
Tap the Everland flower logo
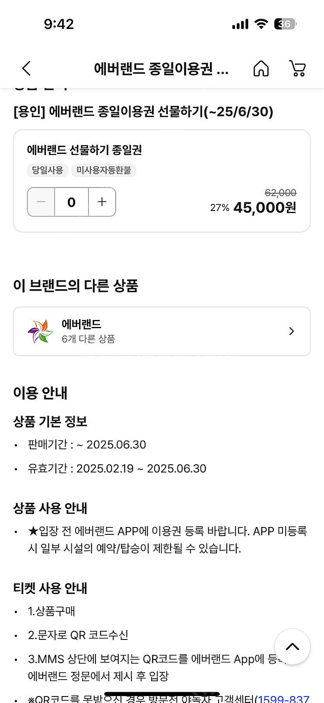point(40,332)
